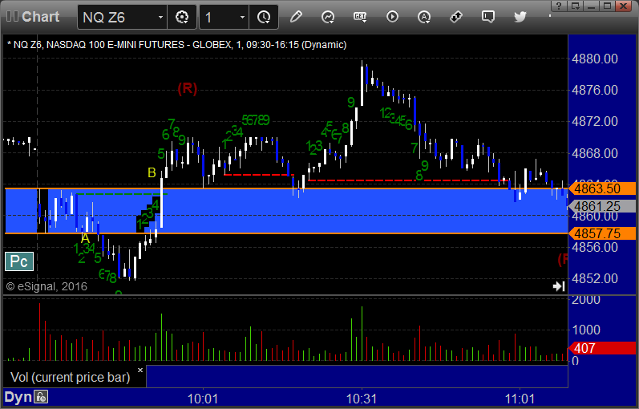Maximize the chart window
The image size is (639, 409).
607,6
